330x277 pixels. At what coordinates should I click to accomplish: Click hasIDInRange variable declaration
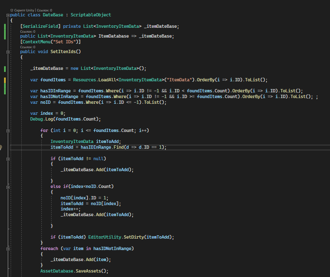pyautogui.click(x=55, y=91)
